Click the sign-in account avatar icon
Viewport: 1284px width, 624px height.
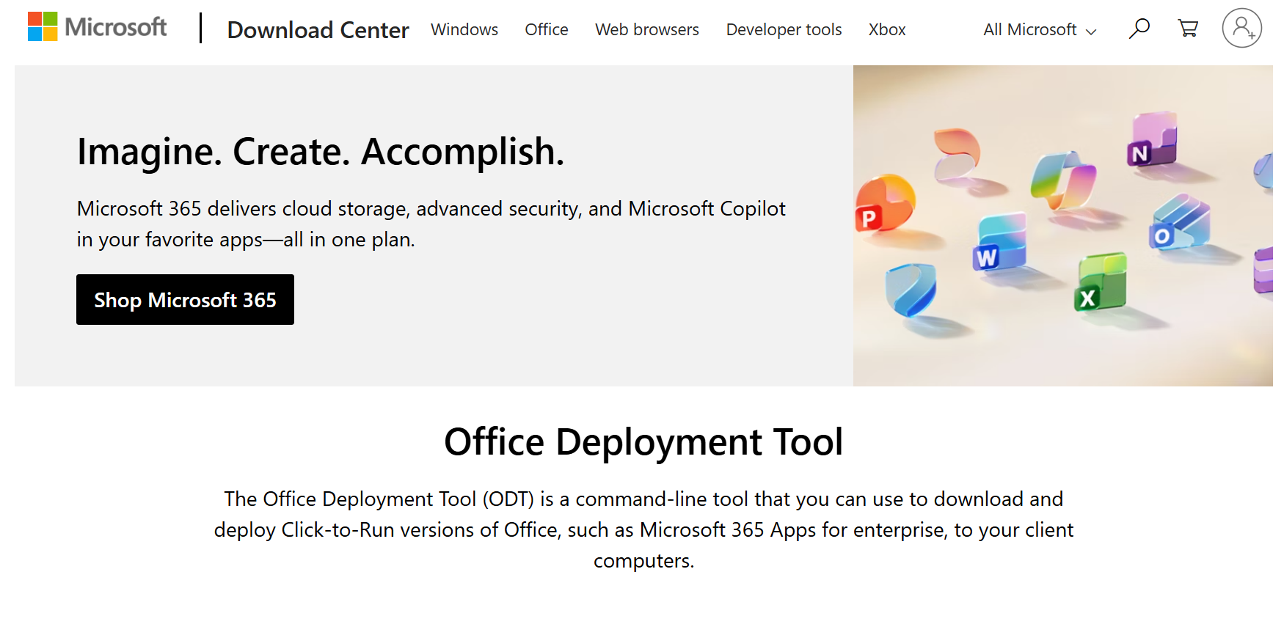1241,29
